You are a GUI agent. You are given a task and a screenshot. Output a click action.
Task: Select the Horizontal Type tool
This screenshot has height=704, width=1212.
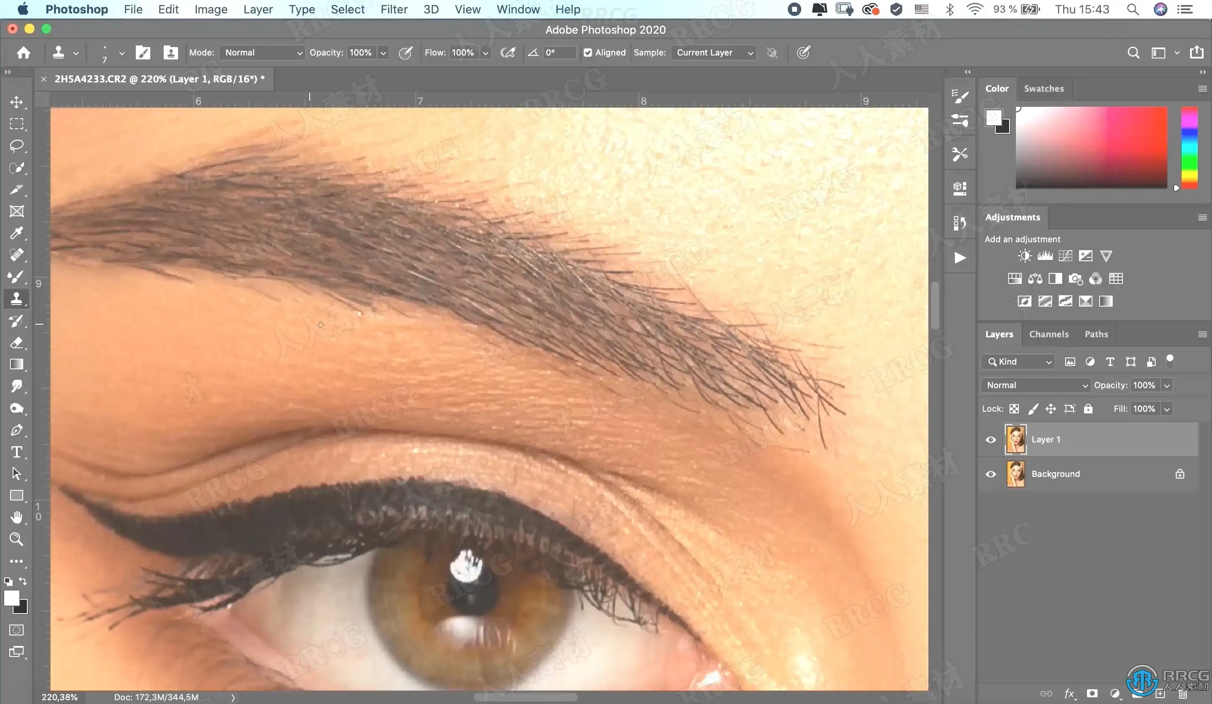16,452
